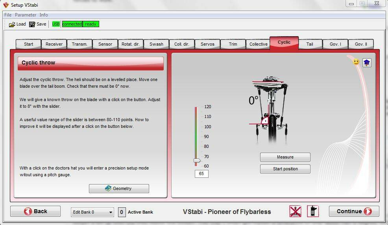
Task: Click the slider track at 80
Action: (196, 146)
